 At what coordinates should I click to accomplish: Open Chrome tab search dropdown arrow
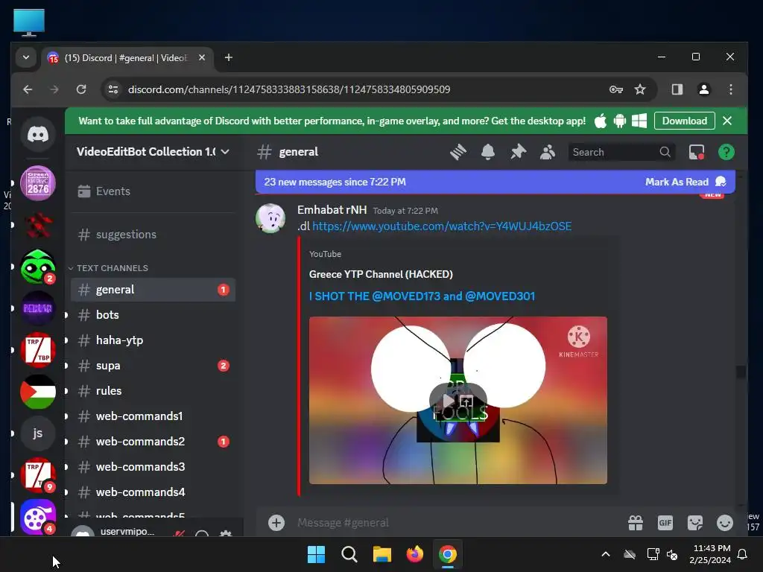pyautogui.click(x=26, y=58)
